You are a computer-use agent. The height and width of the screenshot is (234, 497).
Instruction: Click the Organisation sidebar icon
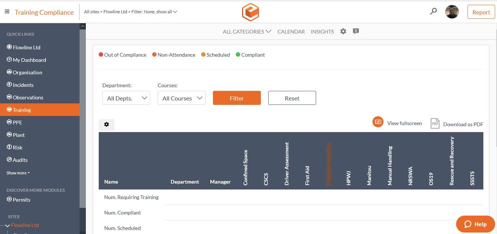pos(10,72)
